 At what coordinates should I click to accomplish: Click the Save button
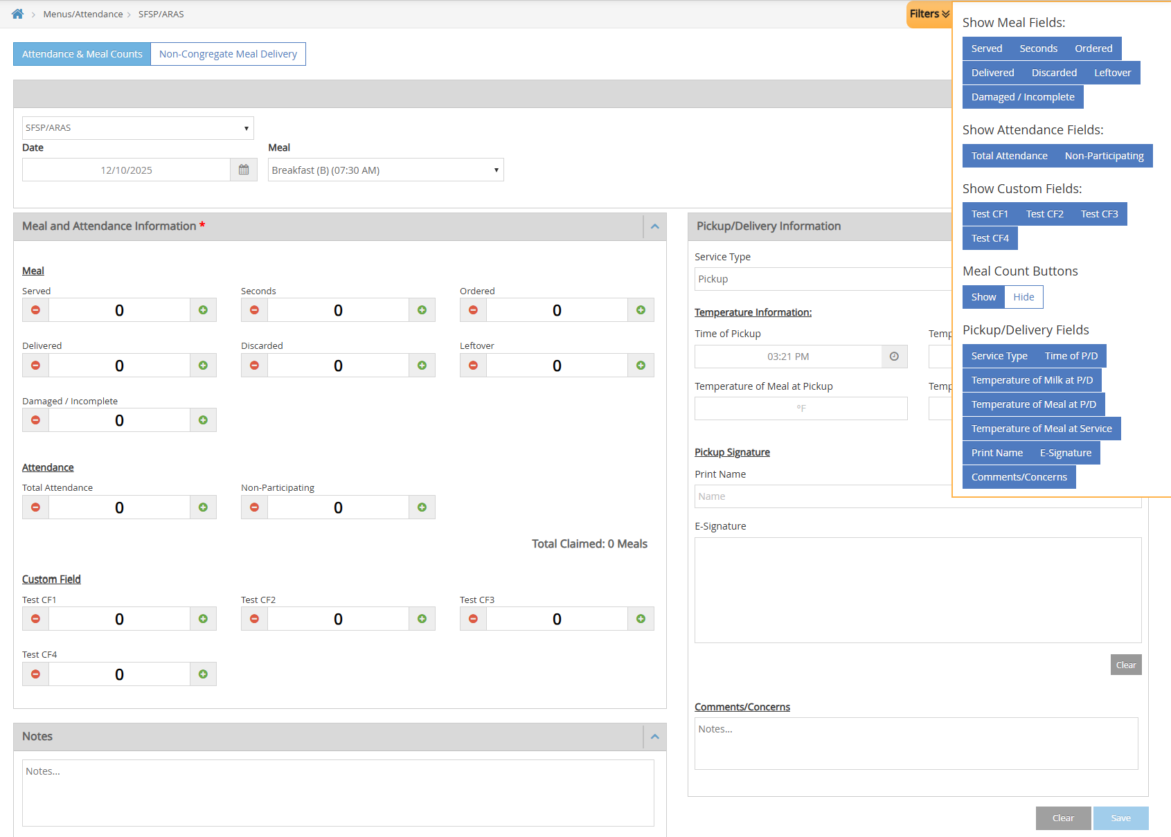click(1120, 818)
